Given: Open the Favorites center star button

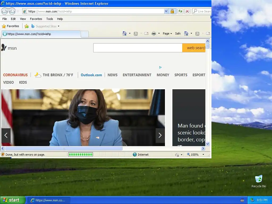Looking at the screenshot, I should pos(10,26).
